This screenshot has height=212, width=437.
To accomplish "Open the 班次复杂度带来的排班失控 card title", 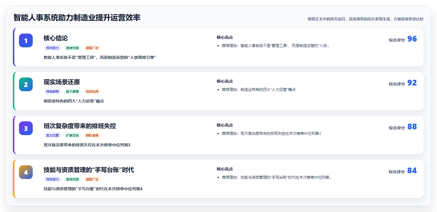I will click(x=80, y=126).
